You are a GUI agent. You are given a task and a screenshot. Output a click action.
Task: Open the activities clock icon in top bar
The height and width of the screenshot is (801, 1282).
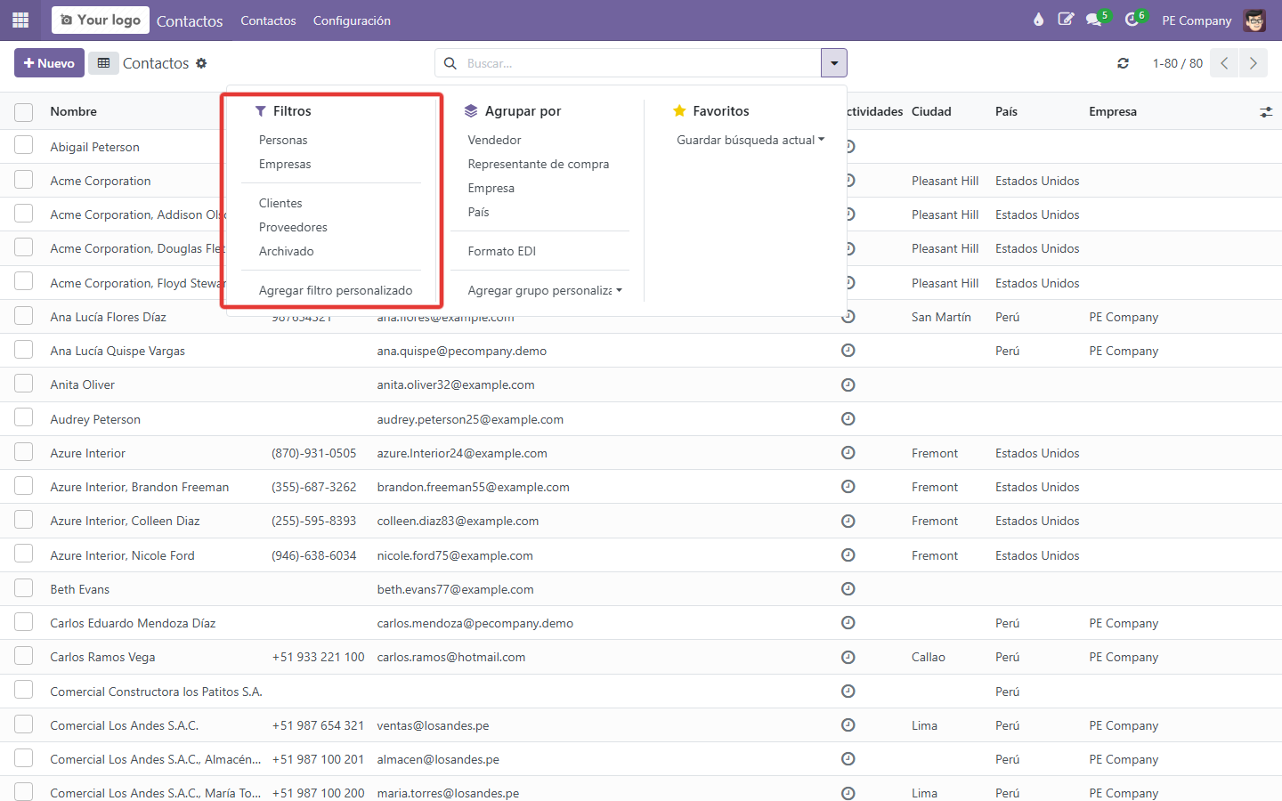click(1132, 20)
